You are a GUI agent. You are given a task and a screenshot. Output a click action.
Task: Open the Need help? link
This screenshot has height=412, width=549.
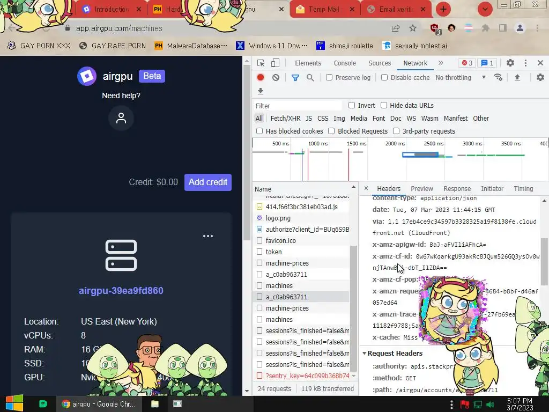[x=121, y=95]
